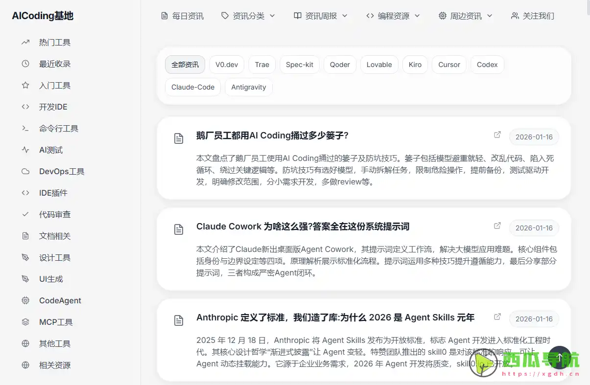Click the MCP工具 stacked-layers icon

pyautogui.click(x=25, y=322)
